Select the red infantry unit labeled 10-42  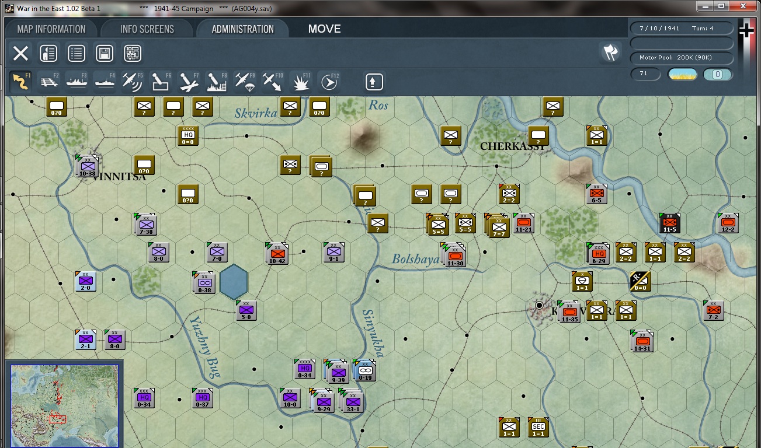277,253
